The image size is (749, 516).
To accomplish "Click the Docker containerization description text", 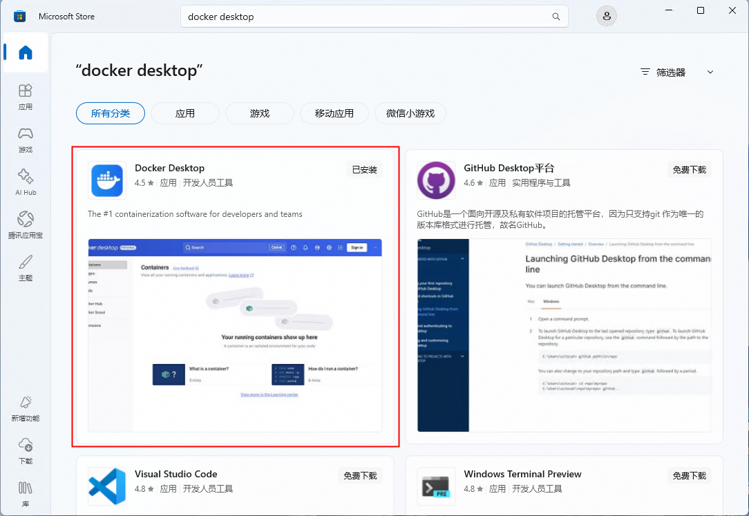I will pyautogui.click(x=195, y=214).
